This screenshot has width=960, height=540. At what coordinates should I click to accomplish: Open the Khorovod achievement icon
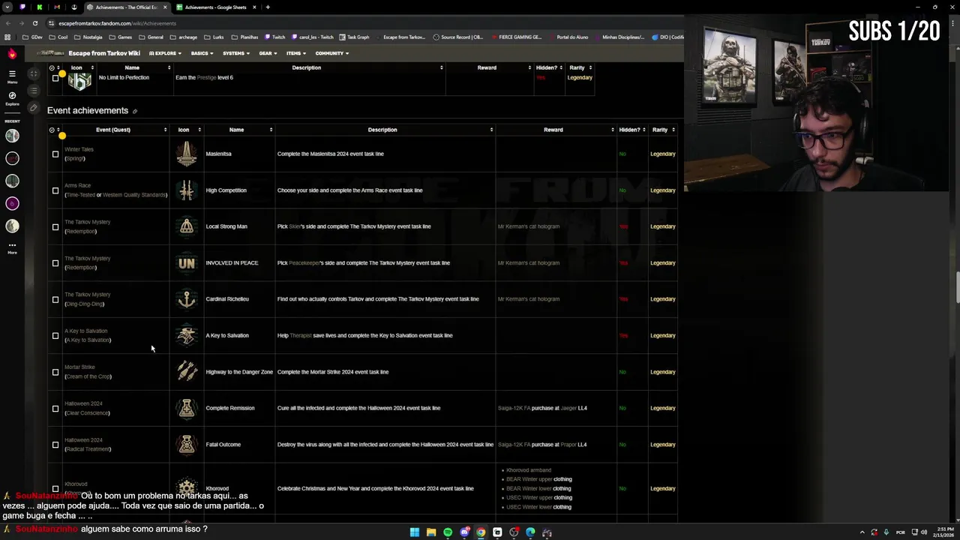click(187, 488)
